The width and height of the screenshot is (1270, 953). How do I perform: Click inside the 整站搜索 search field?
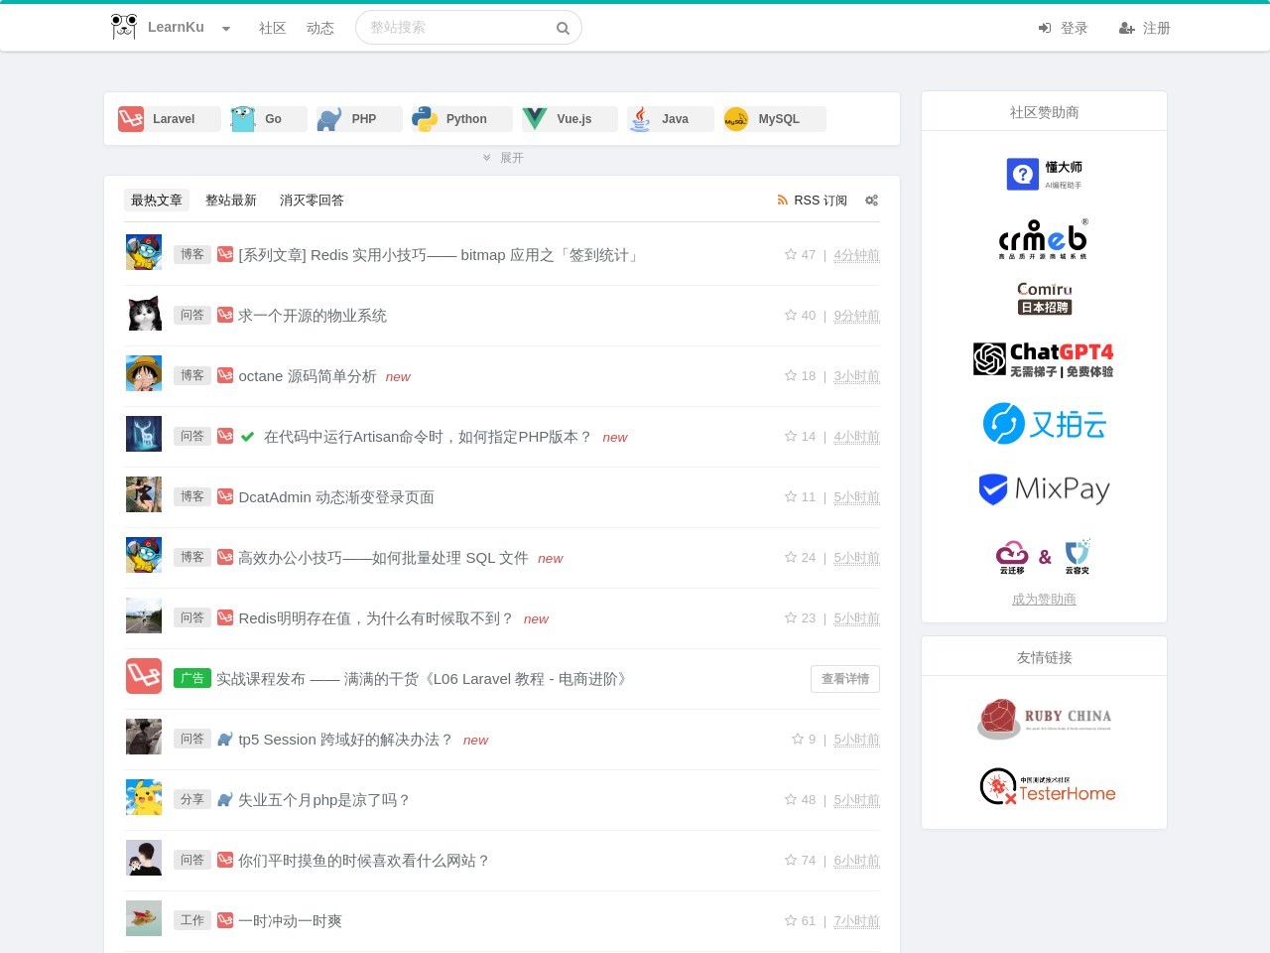click(x=456, y=27)
